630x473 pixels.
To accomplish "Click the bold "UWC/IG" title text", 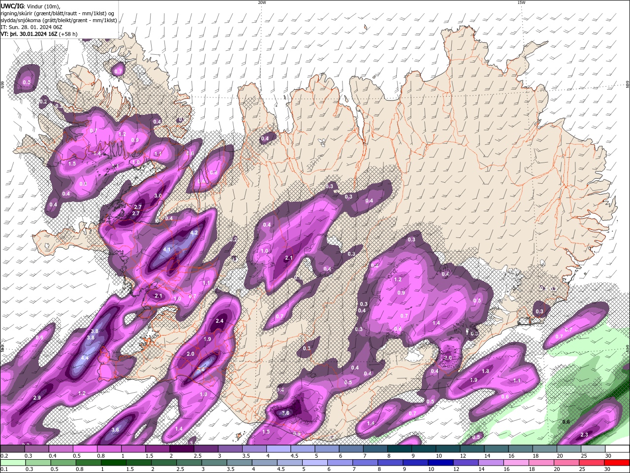I will 11,6.
